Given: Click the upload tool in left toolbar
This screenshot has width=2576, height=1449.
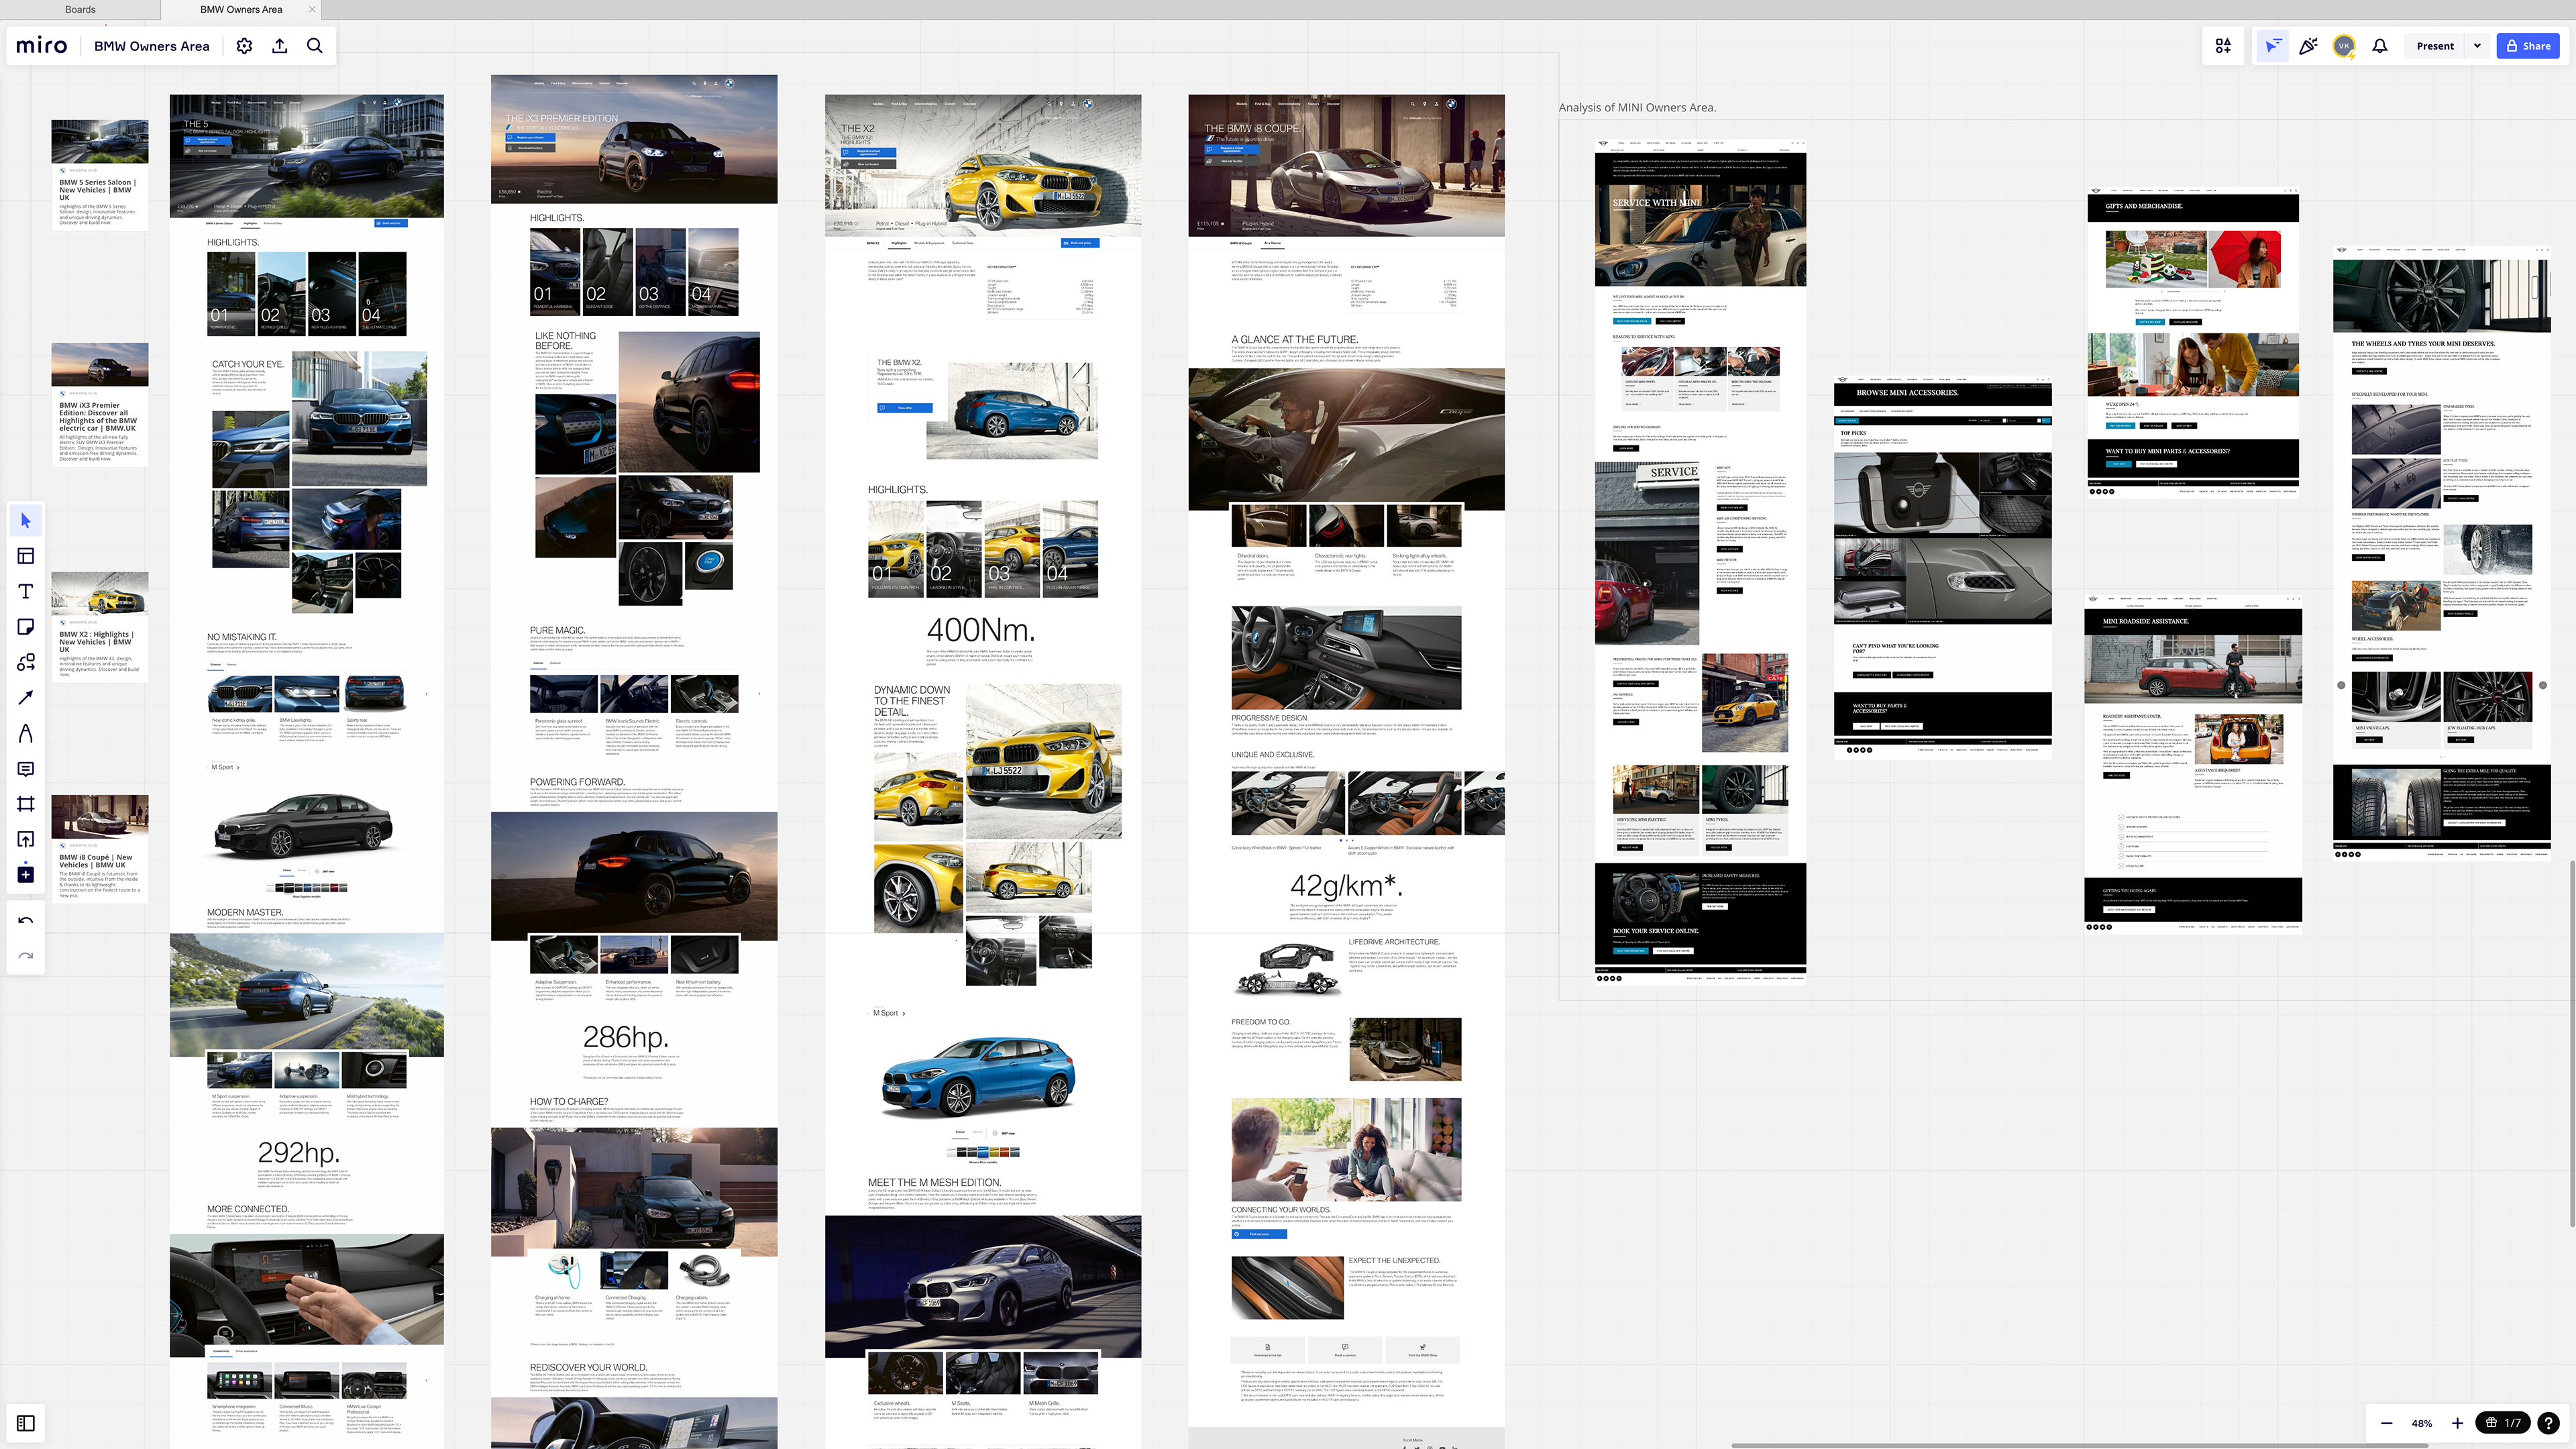Looking at the screenshot, I should coord(26,839).
